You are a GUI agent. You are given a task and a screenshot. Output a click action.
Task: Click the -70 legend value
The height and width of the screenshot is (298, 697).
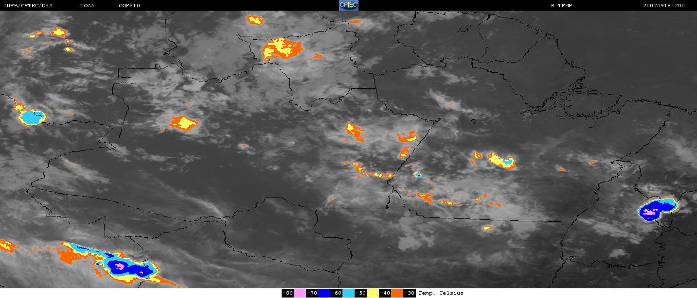point(312,293)
